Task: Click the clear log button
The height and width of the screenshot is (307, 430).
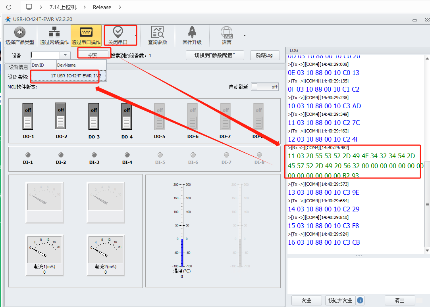Action: point(399,300)
